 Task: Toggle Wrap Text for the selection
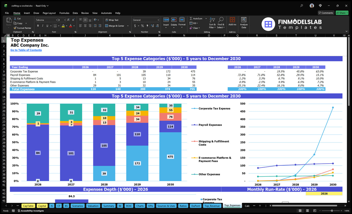click(x=112, y=20)
